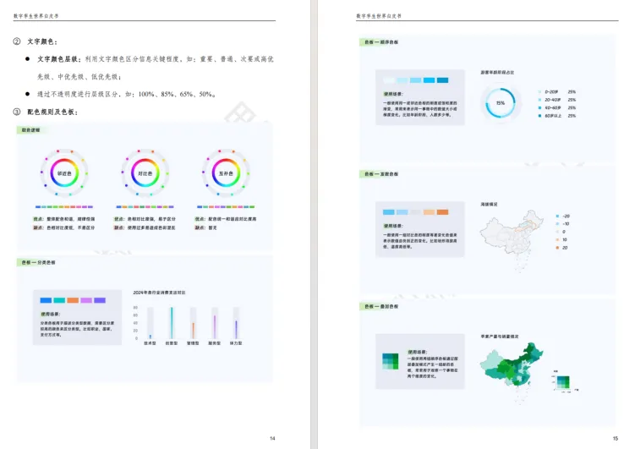Click the 对比色 color wheel
The height and width of the screenshot is (449, 635).
point(145,172)
